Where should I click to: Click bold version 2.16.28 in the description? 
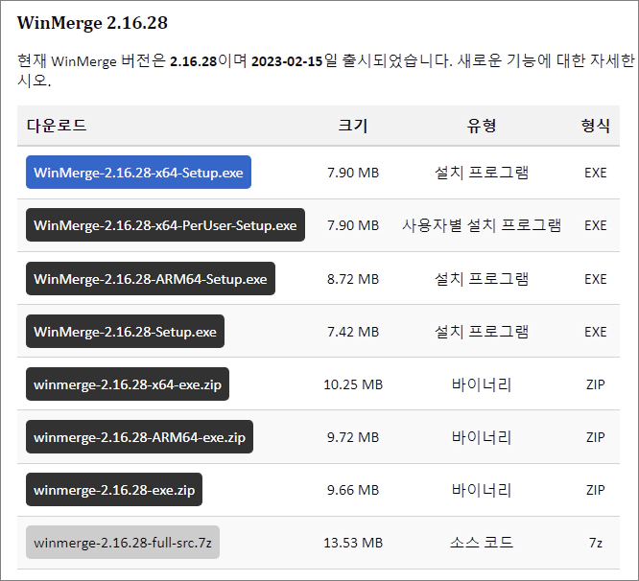tap(193, 61)
